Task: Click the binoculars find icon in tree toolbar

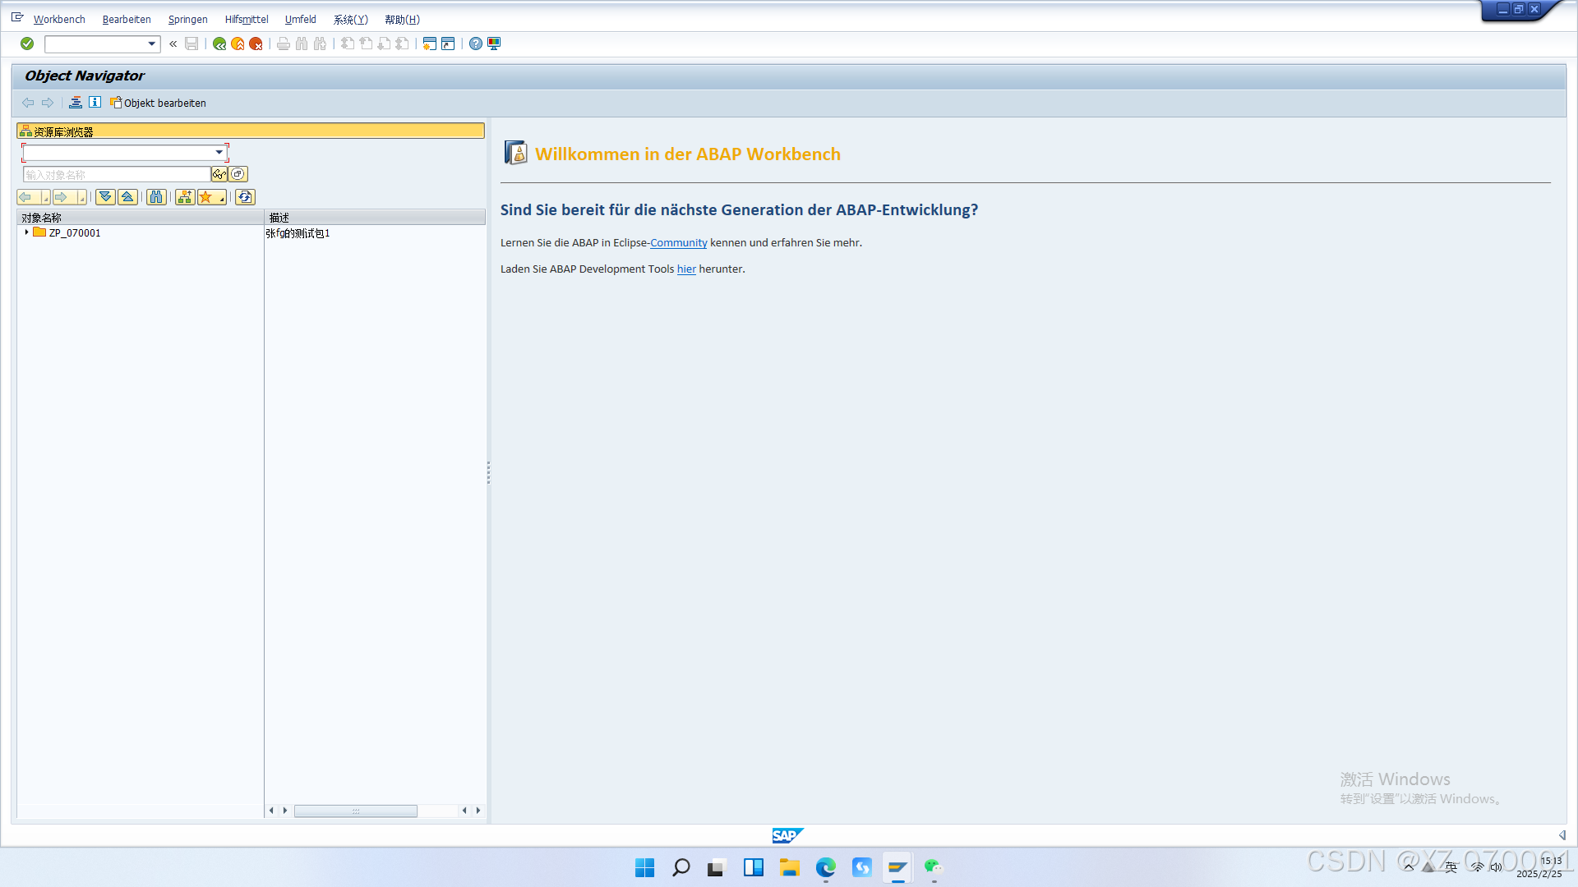Action: click(x=156, y=197)
